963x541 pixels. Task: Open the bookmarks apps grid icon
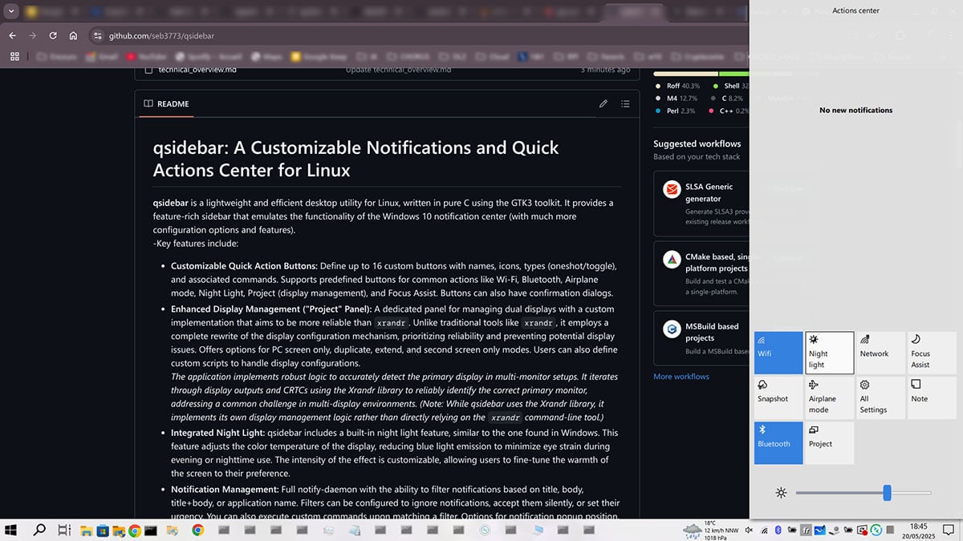pyautogui.click(x=14, y=57)
